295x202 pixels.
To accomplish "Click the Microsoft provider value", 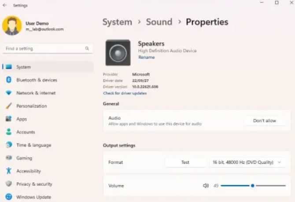I will click(141, 74).
